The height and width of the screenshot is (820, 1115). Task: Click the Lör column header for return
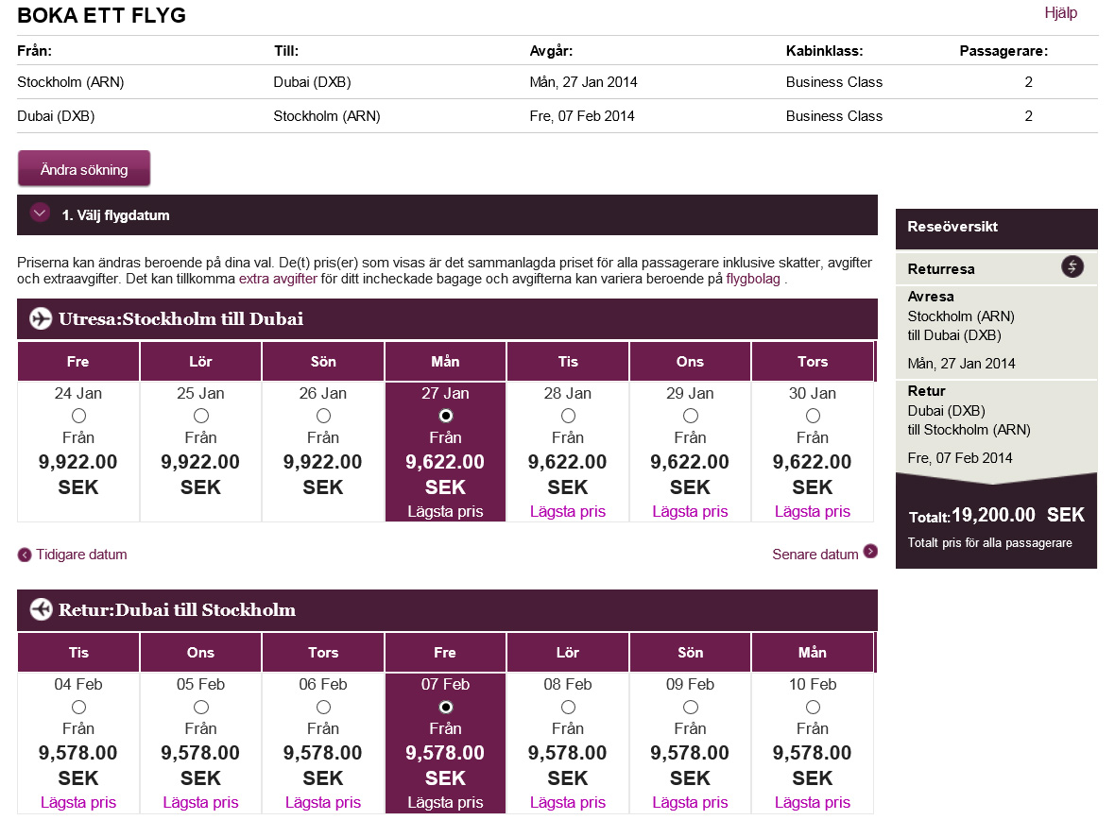tap(568, 653)
